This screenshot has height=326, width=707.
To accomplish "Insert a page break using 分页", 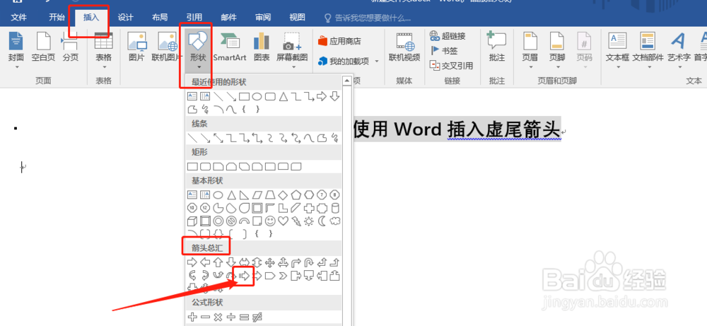I will [70, 47].
